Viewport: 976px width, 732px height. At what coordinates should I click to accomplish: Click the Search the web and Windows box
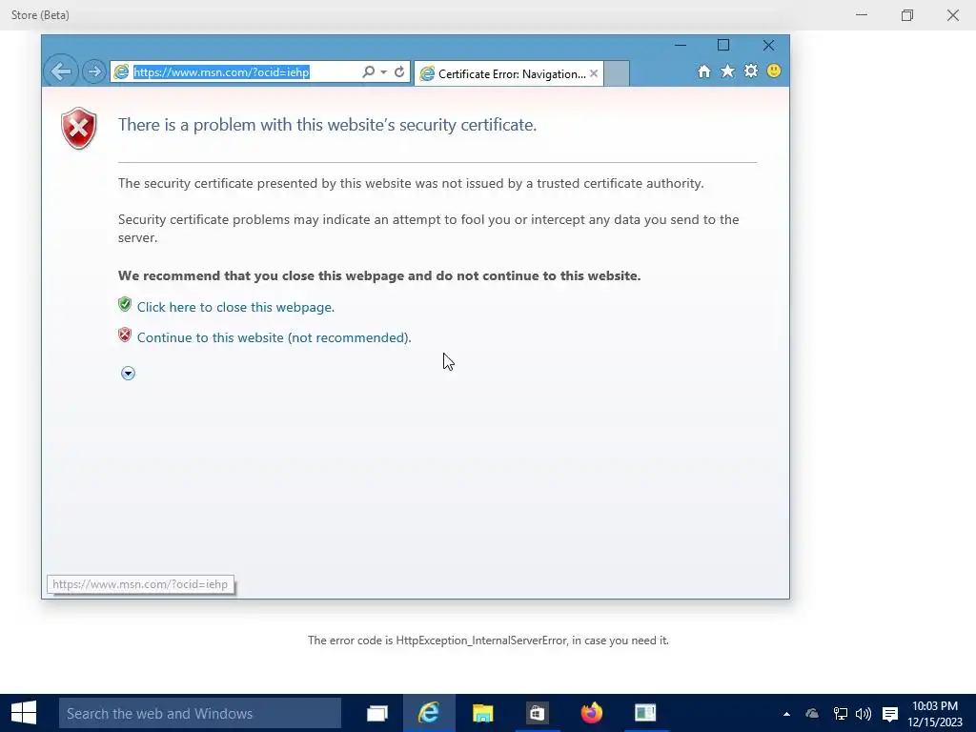[200, 713]
